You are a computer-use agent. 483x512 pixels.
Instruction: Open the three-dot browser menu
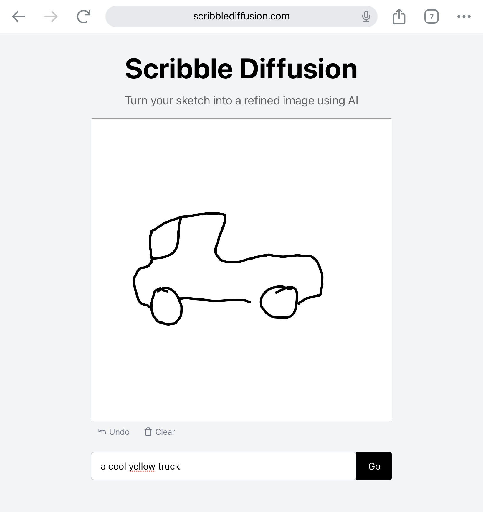pos(464,17)
